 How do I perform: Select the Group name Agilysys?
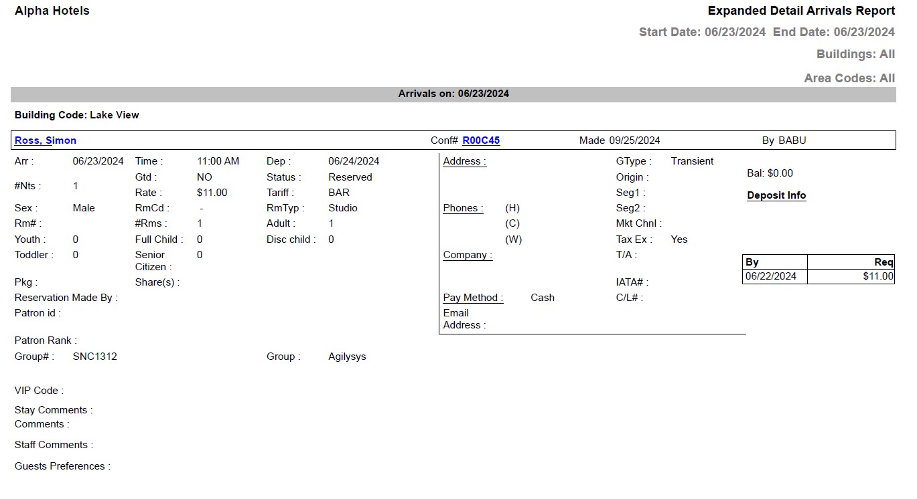pos(347,357)
